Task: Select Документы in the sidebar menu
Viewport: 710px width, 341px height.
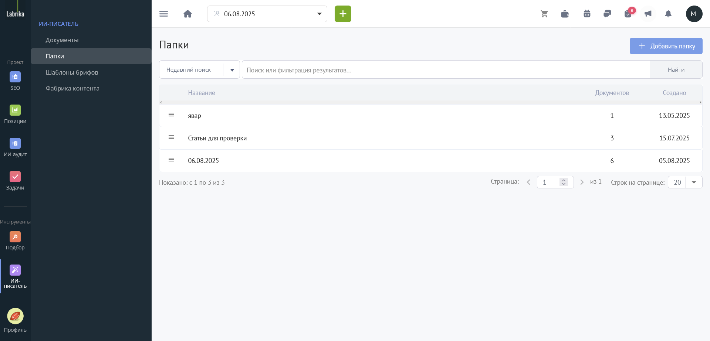Action: pos(62,40)
